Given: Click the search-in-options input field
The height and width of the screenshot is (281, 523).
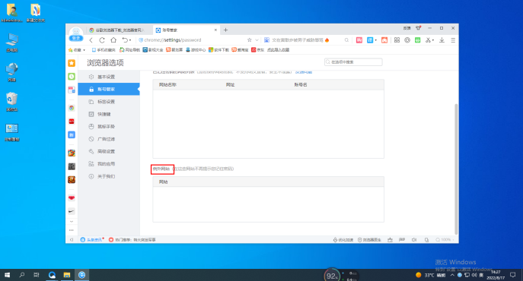Looking at the screenshot, I should point(353,62).
